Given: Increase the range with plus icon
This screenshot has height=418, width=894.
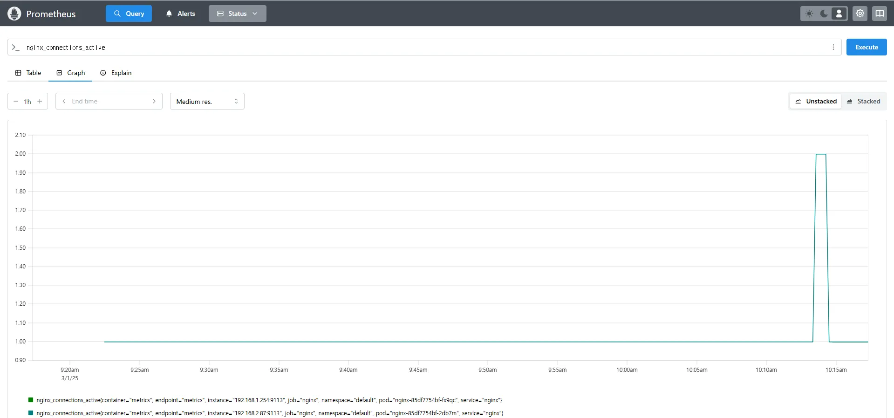Looking at the screenshot, I should 40,101.
